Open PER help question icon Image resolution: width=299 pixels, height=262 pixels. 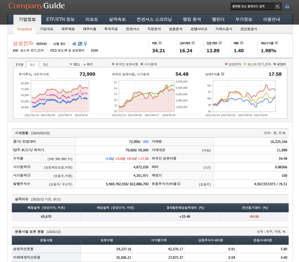[160, 43]
